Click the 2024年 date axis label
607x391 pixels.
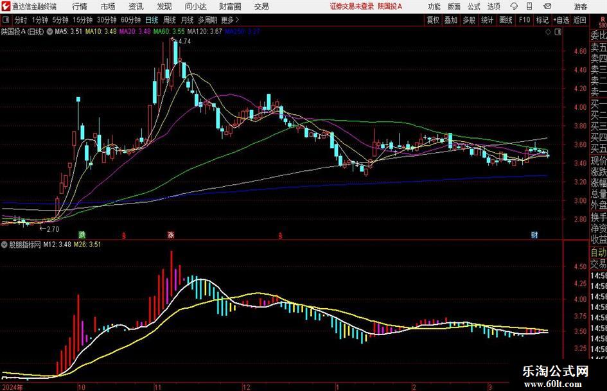click(12, 387)
